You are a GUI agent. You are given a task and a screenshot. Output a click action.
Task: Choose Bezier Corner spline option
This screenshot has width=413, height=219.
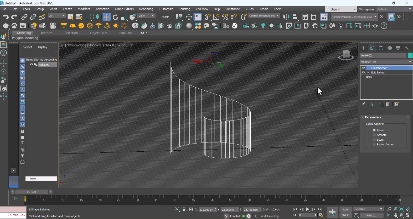(374, 145)
